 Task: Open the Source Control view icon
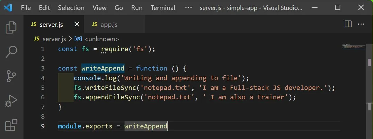[x=11, y=76]
